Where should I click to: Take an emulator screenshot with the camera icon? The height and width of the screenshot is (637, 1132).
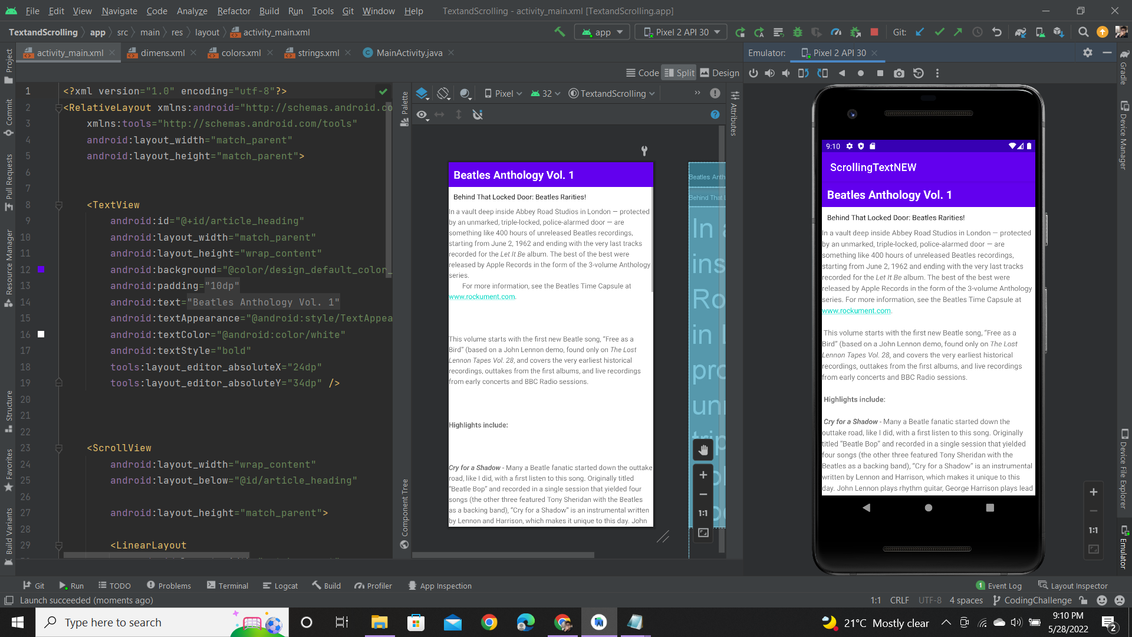(899, 73)
